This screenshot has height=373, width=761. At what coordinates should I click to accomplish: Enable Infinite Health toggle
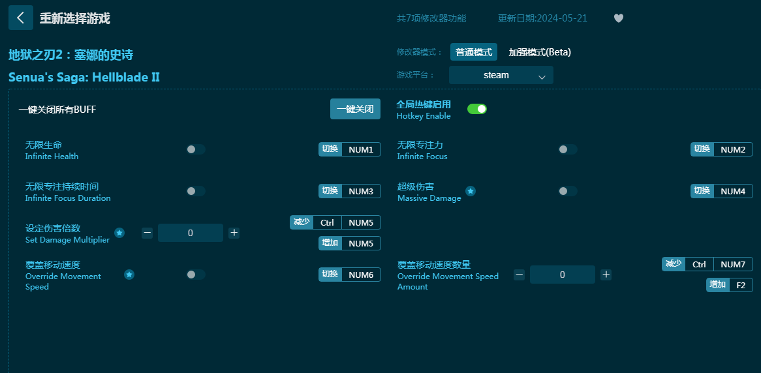(x=196, y=149)
